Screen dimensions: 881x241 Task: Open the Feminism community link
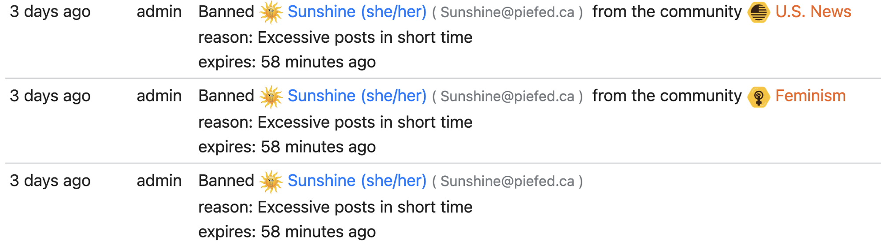811,96
